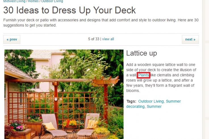Open the Outdoor Living breadcrumb link
This screenshot has height=139, width=209.
click(52, 1)
